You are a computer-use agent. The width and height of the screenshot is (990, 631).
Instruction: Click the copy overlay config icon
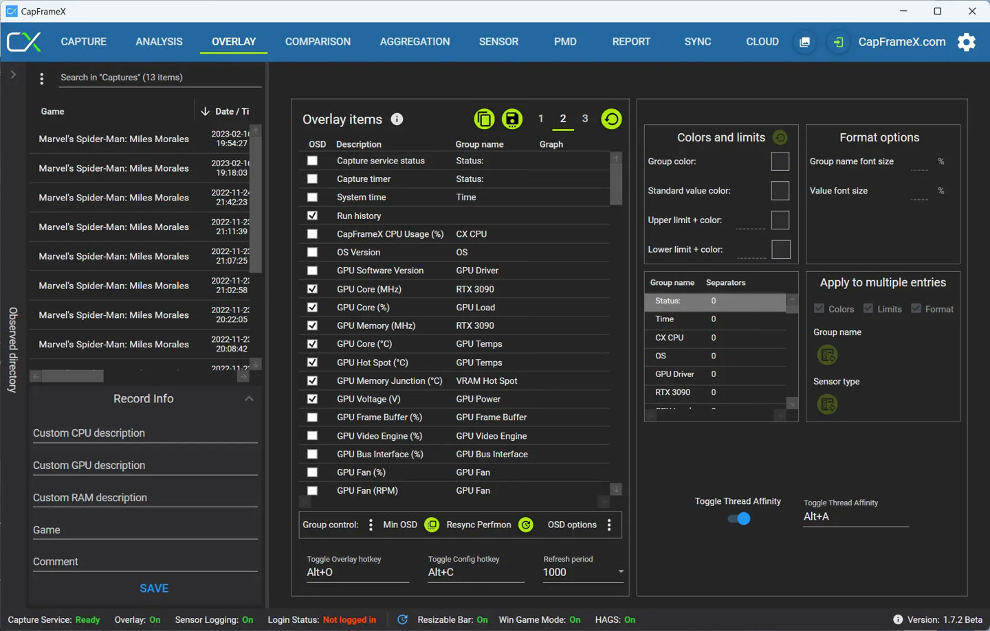point(484,119)
